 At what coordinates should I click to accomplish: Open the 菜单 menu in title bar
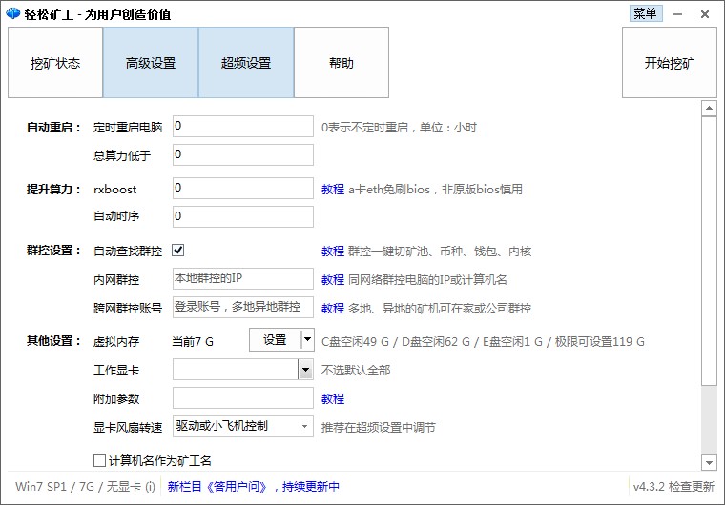point(645,13)
